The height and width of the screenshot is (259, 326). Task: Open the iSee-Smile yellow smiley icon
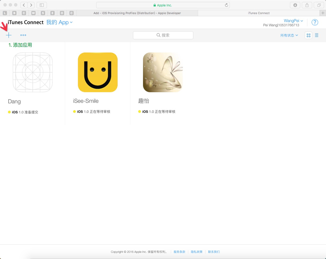click(x=98, y=72)
